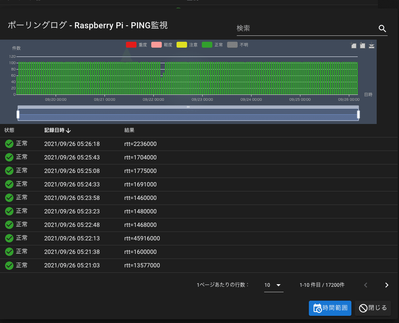The height and width of the screenshot is (323, 399).
Task: Close the dialog with 閉じる button
Action: click(x=373, y=308)
